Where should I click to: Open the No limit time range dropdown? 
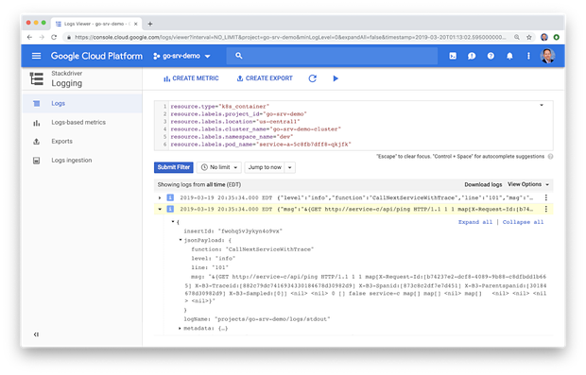click(219, 167)
